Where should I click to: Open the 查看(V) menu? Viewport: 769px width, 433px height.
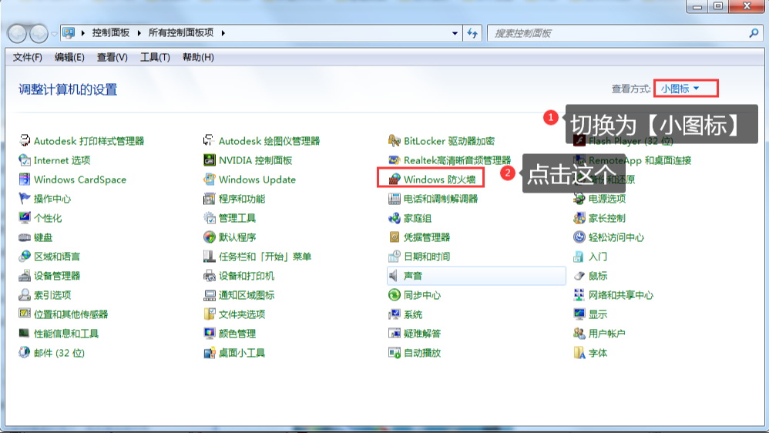tap(112, 57)
